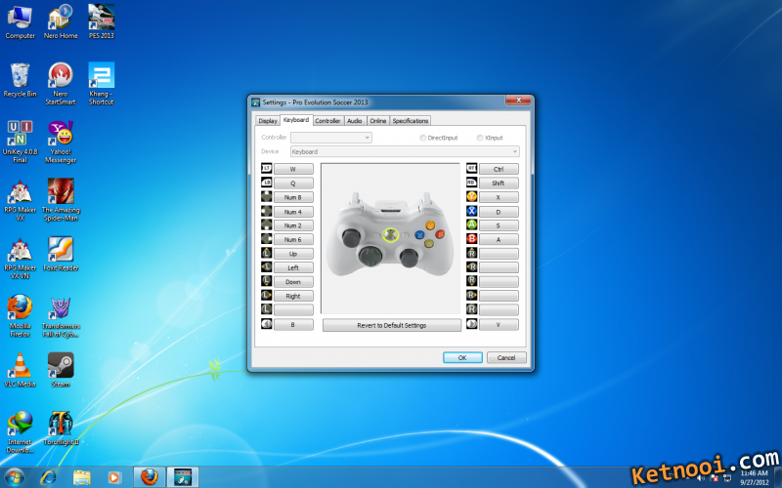Select the DirectInput radio button

[422, 138]
